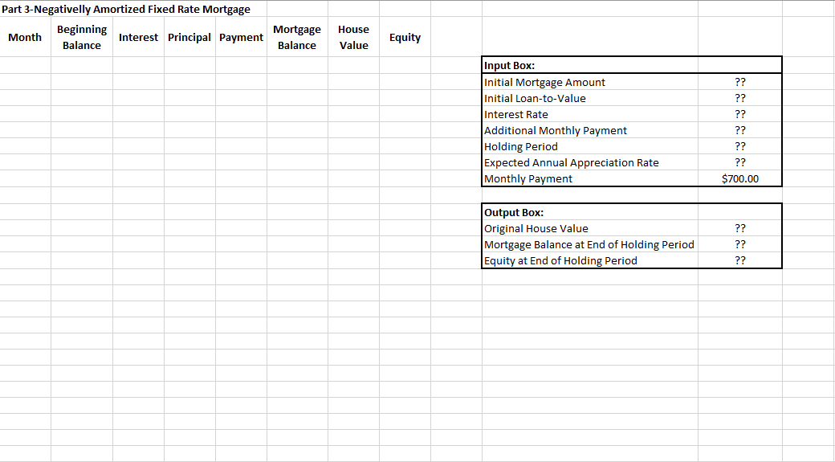Select the Principal column header
Screen dimensions: 835x462
189,37
